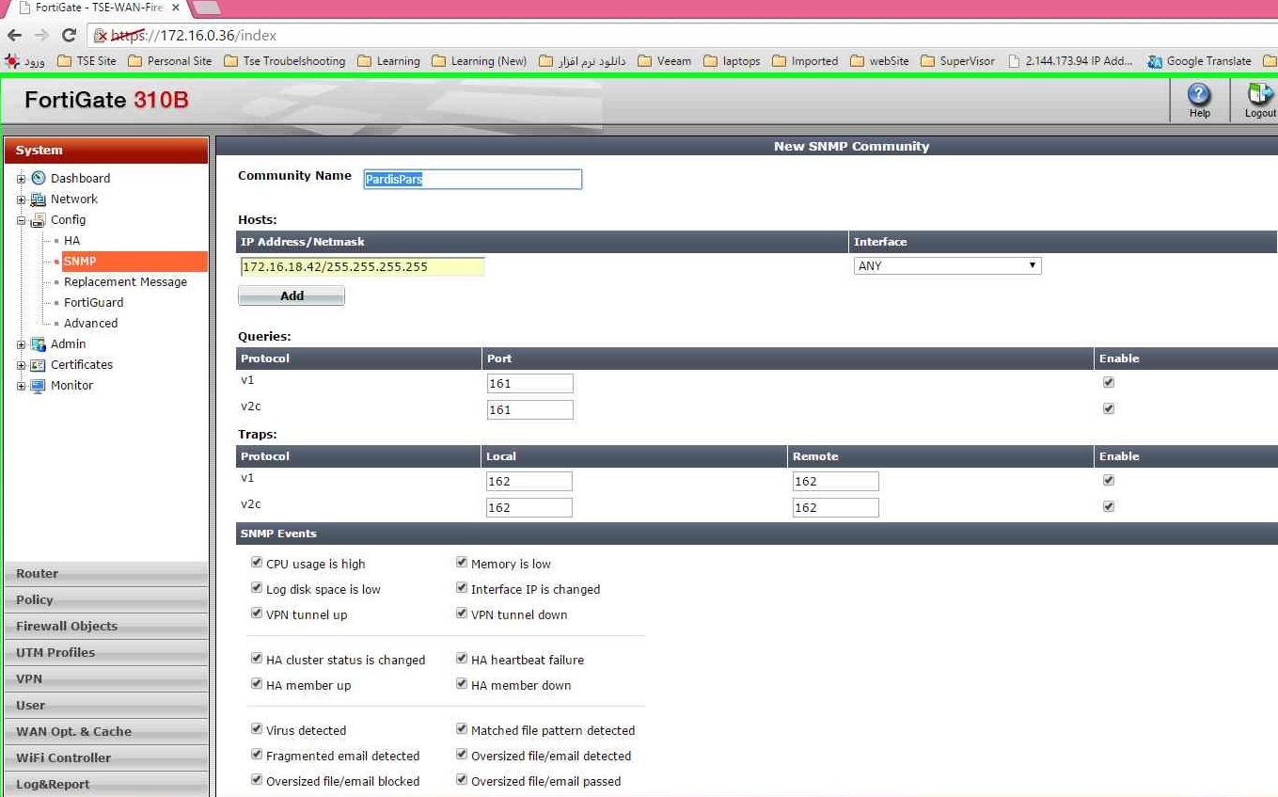This screenshot has width=1278, height=797.
Task: Open Replacement Message under Config
Action: tap(125, 281)
